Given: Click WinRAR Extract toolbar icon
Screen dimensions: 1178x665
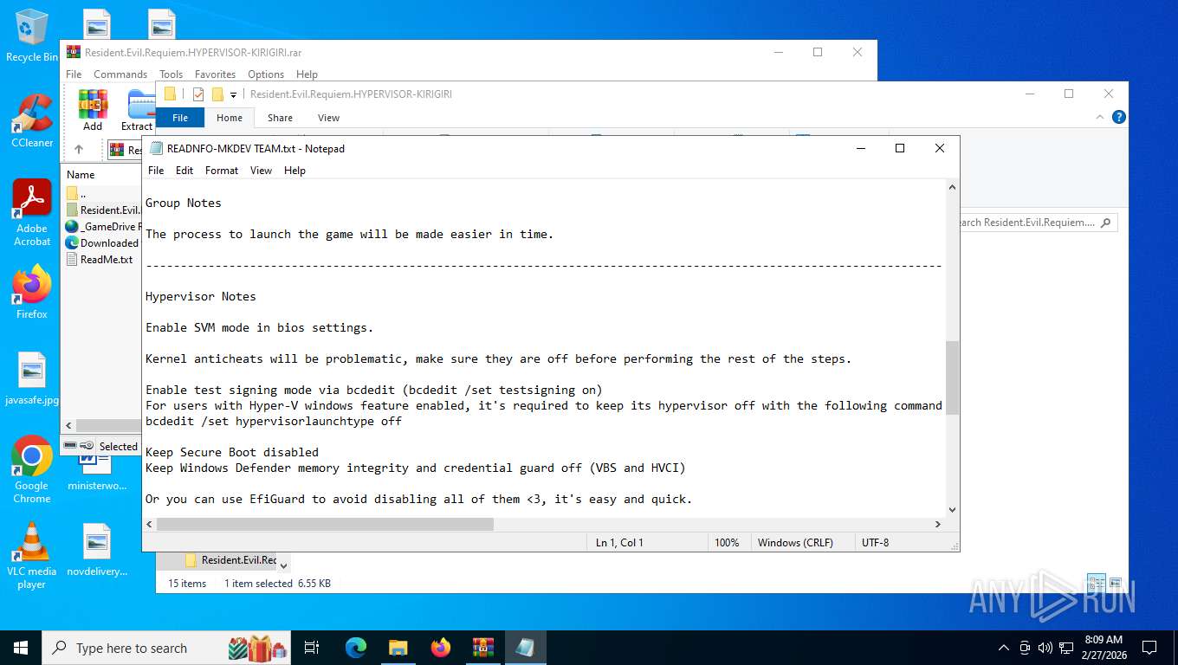Looking at the screenshot, I should (x=139, y=110).
